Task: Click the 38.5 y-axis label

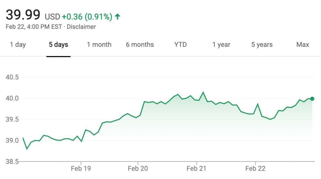Action: point(12,161)
